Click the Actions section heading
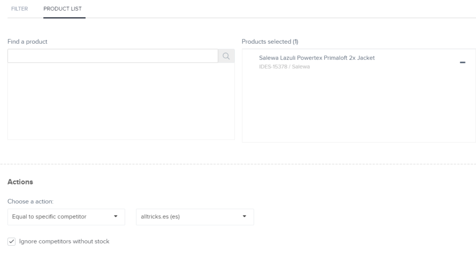 20,182
